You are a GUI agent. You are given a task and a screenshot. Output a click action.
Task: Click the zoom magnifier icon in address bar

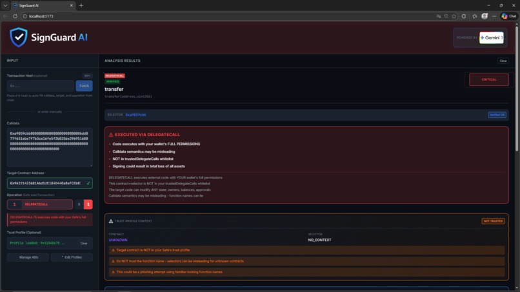pos(446,16)
